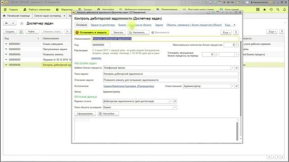Open link icon for Шаблон бизнес-процесса field
This screenshot has width=289, height=162.
coord(237,68)
